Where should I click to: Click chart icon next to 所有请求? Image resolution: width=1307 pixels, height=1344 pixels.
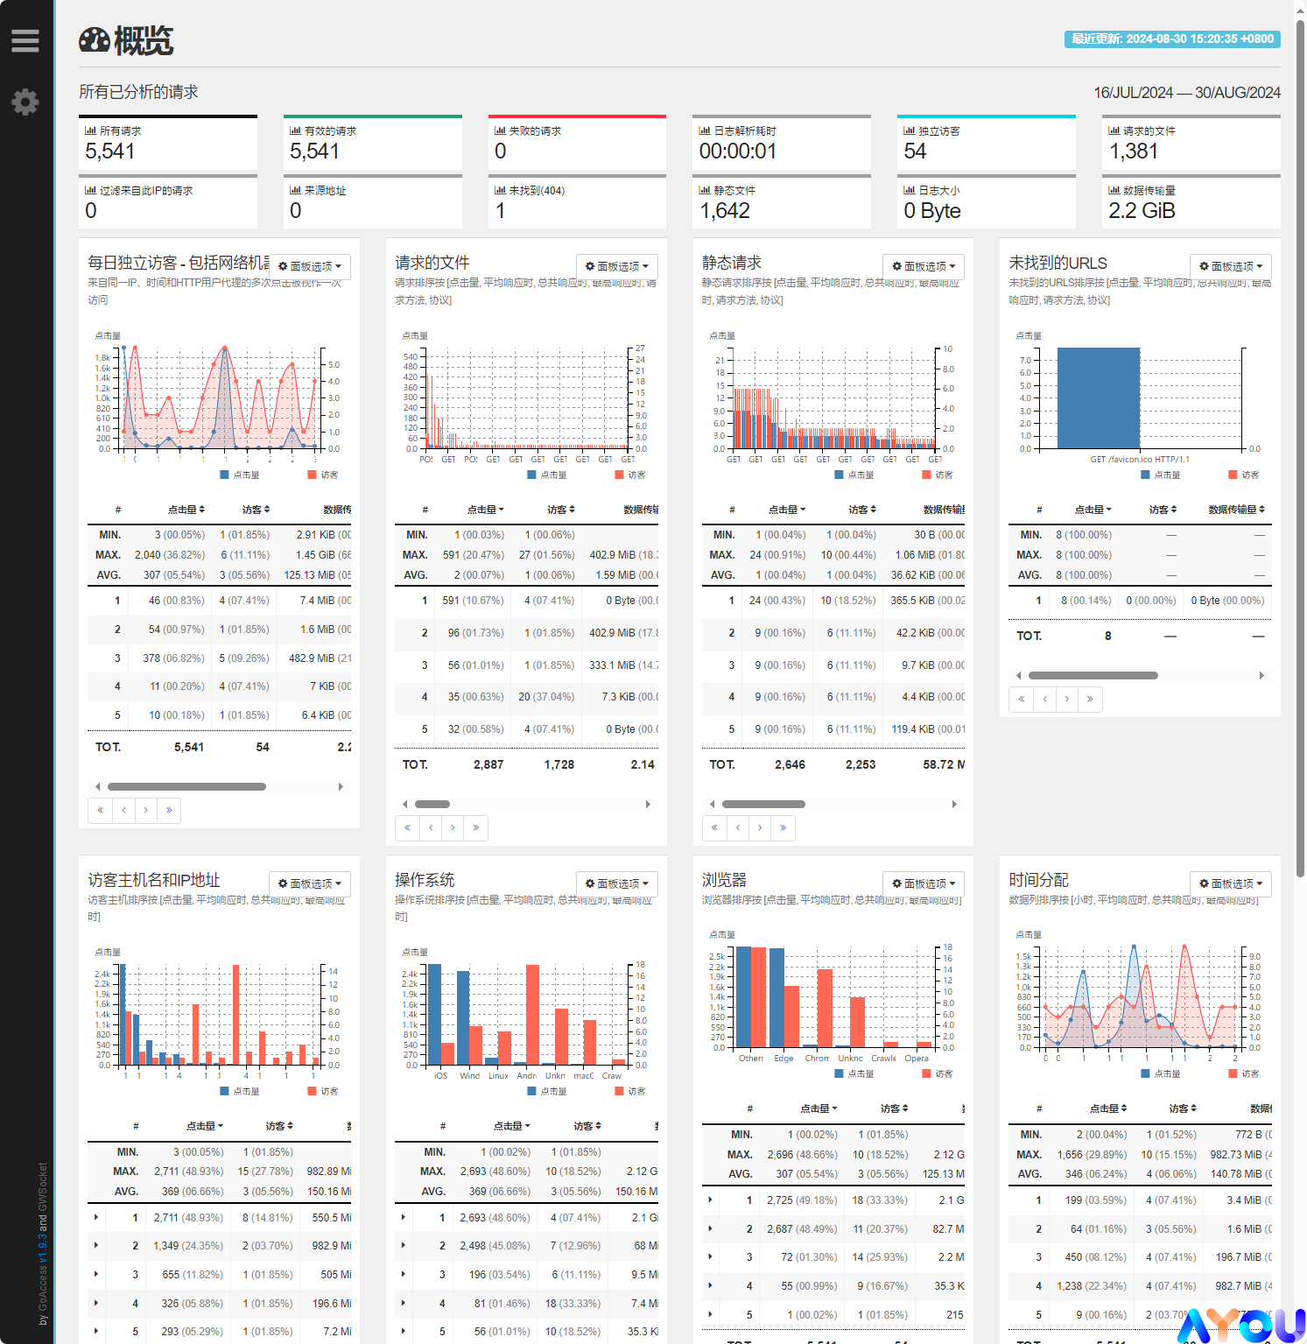[x=90, y=130]
